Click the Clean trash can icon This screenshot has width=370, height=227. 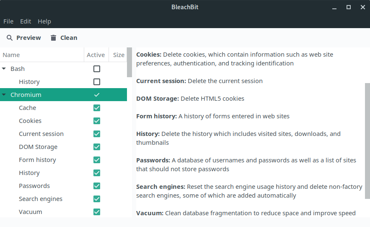point(54,38)
